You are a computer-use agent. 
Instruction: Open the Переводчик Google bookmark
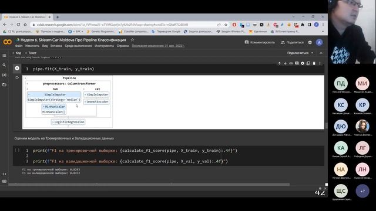(166, 31)
